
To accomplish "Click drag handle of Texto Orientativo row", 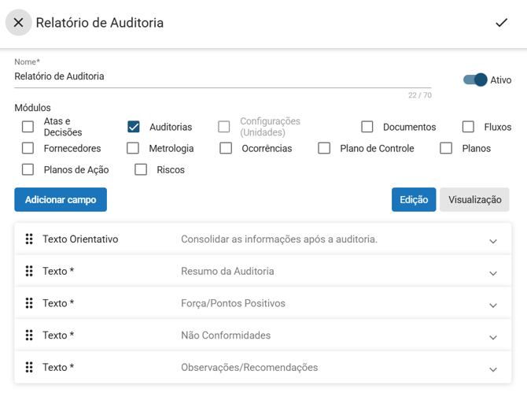I will tap(29, 239).
